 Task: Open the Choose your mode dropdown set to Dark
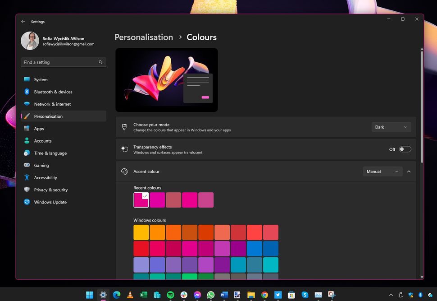391,127
